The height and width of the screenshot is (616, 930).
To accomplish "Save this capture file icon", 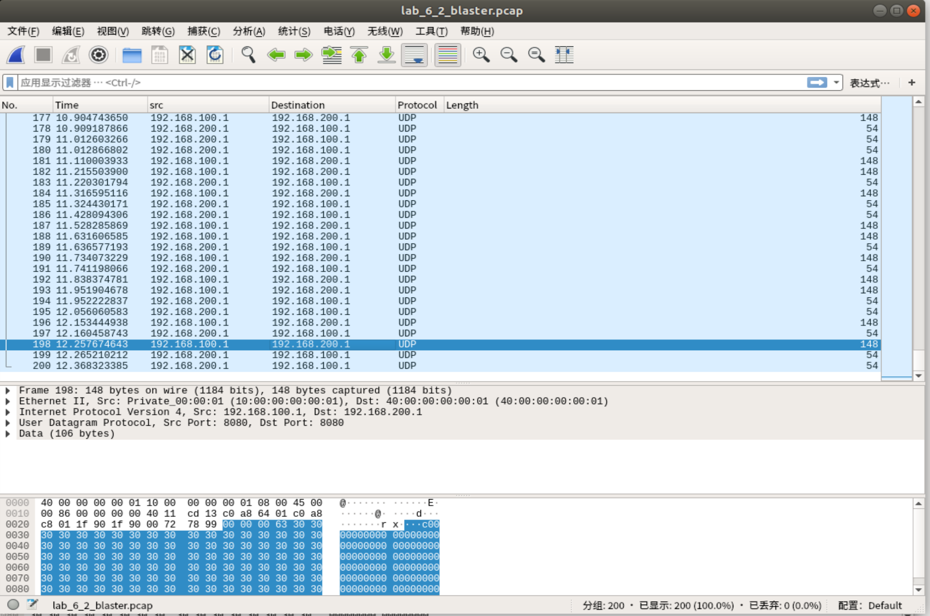I will (x=160, y=55).
